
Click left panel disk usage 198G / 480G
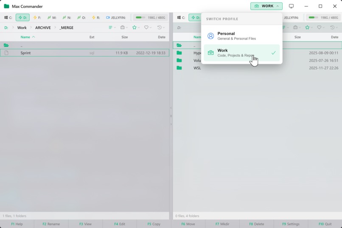point(150,17)
